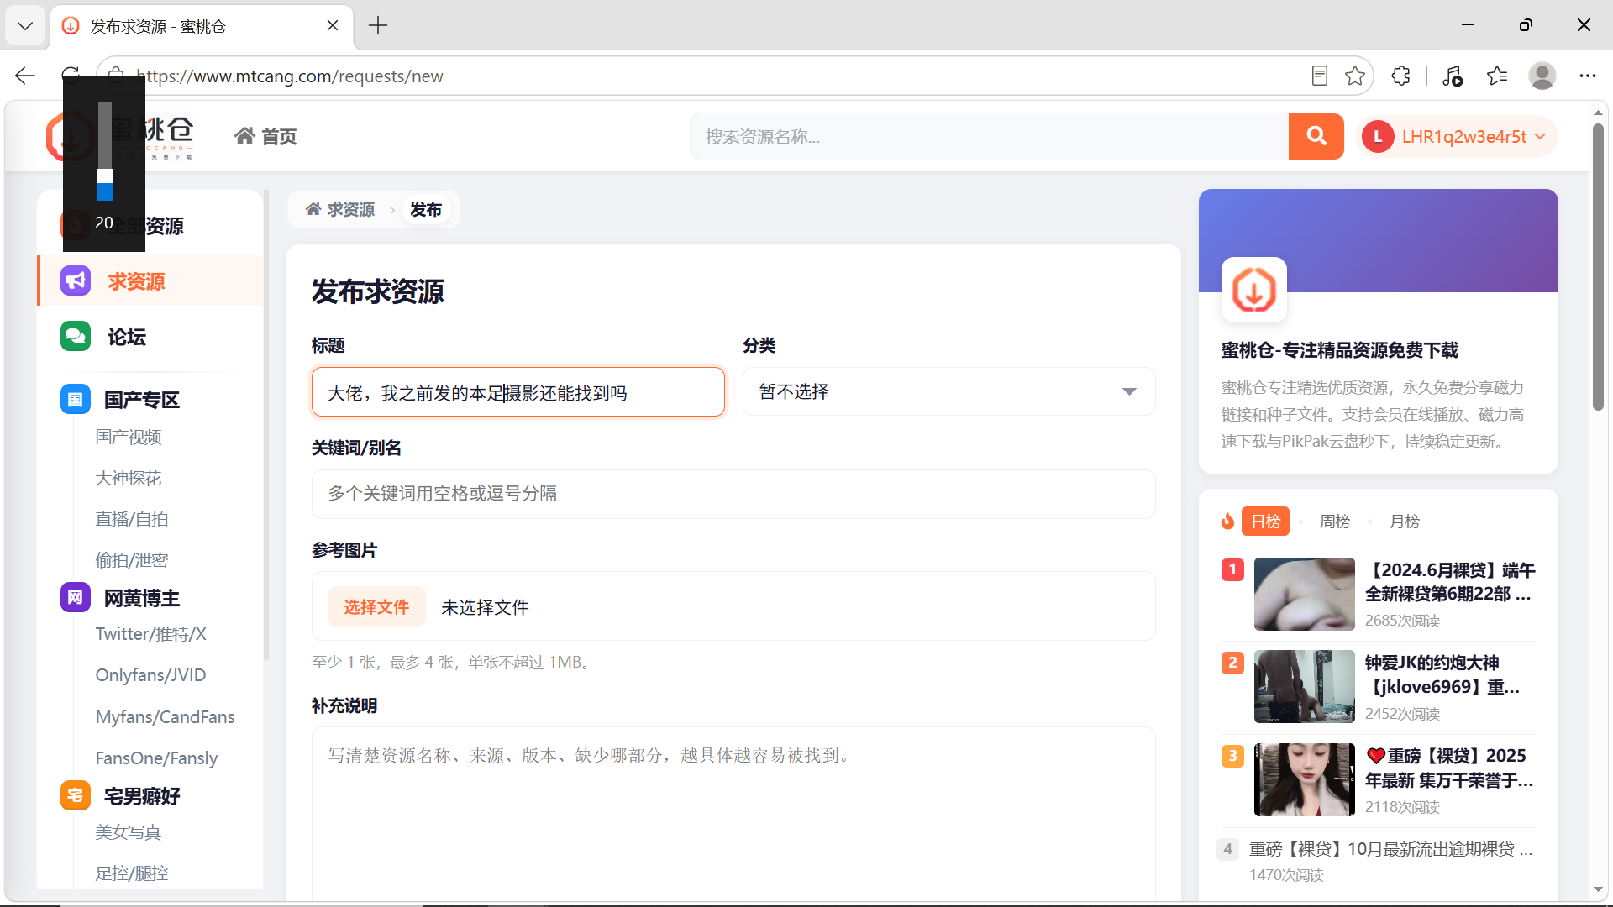Focus the 关键词/别名 input field
The image size is (1613, 907).
coord(733,494)
